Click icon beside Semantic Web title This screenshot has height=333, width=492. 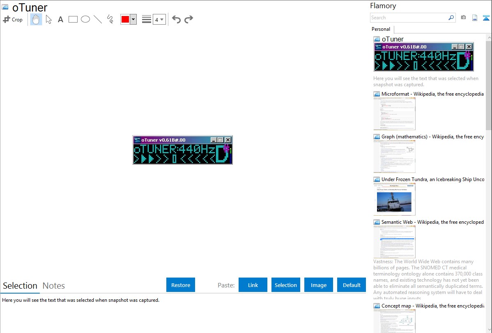point(377,222)
